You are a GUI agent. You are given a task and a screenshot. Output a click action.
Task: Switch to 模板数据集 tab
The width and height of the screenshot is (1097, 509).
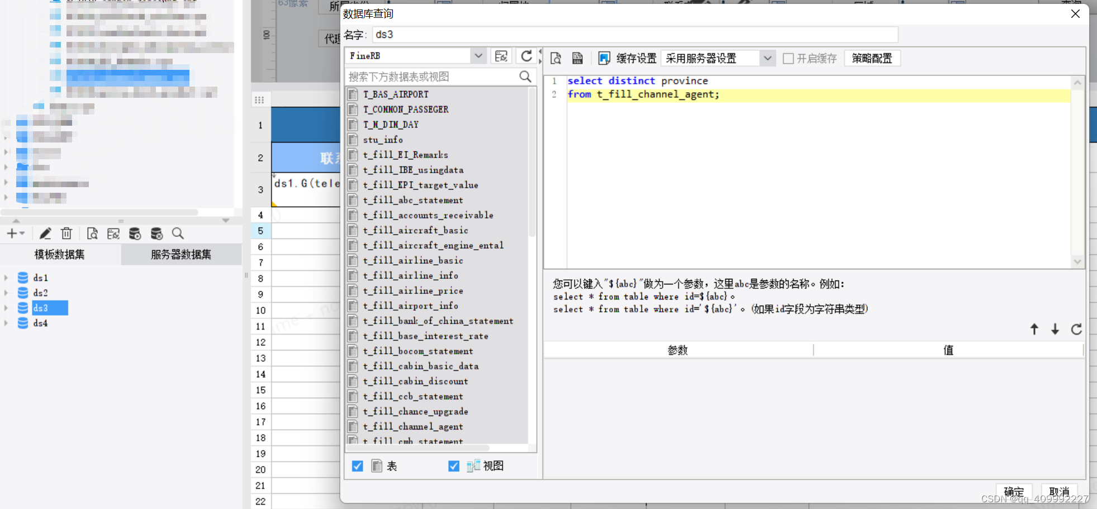(x=60, y=255)
